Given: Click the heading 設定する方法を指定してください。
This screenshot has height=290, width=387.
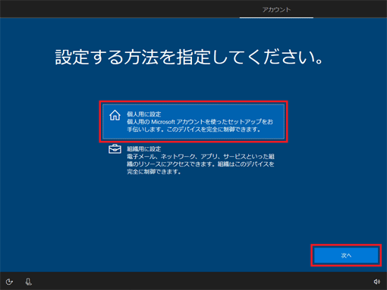Looking at the screenshot, I should click(x=189, y=57).
